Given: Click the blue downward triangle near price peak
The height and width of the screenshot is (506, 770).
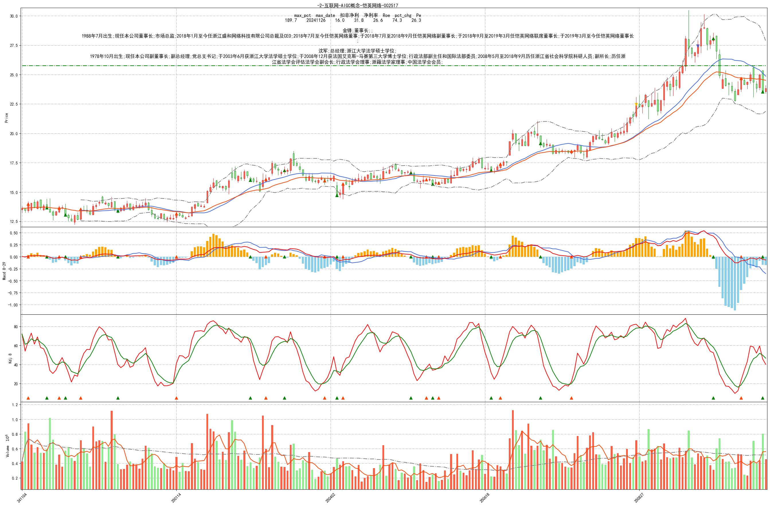Looking at the screenshot, I should (698, 46).
